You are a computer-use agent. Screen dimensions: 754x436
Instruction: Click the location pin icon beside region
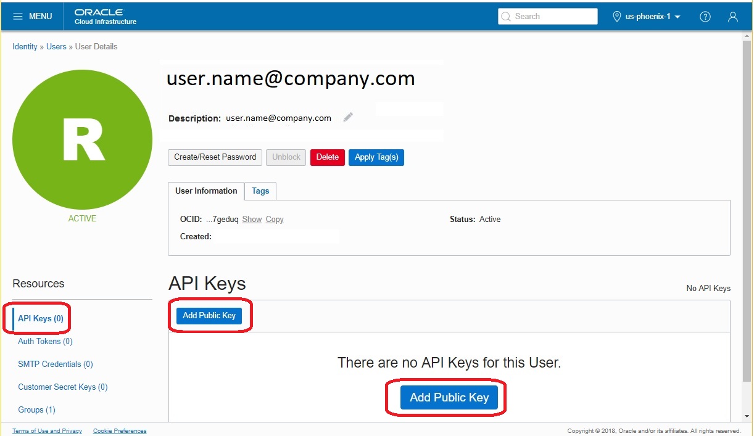[616, 16]
